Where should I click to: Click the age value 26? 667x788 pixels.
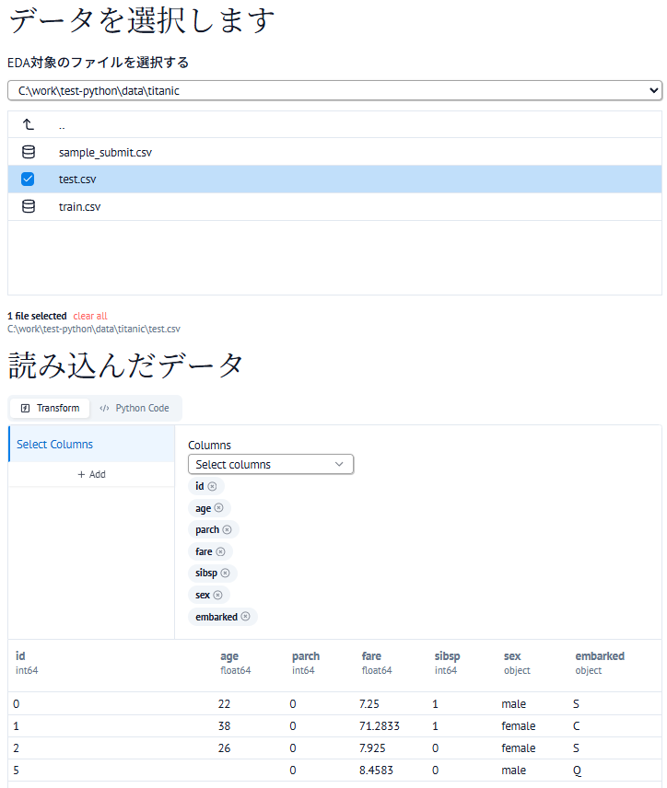(225, 748)
